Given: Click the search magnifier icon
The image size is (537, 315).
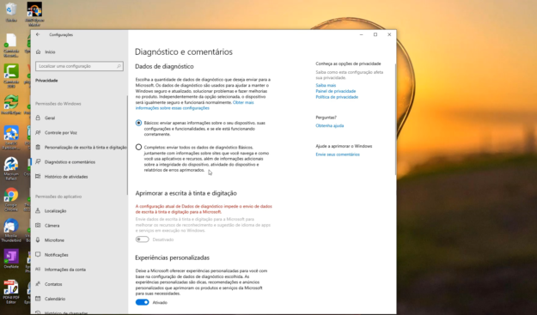Looking at the screenshot, I should pyautogui.click(x=119, y=66).
